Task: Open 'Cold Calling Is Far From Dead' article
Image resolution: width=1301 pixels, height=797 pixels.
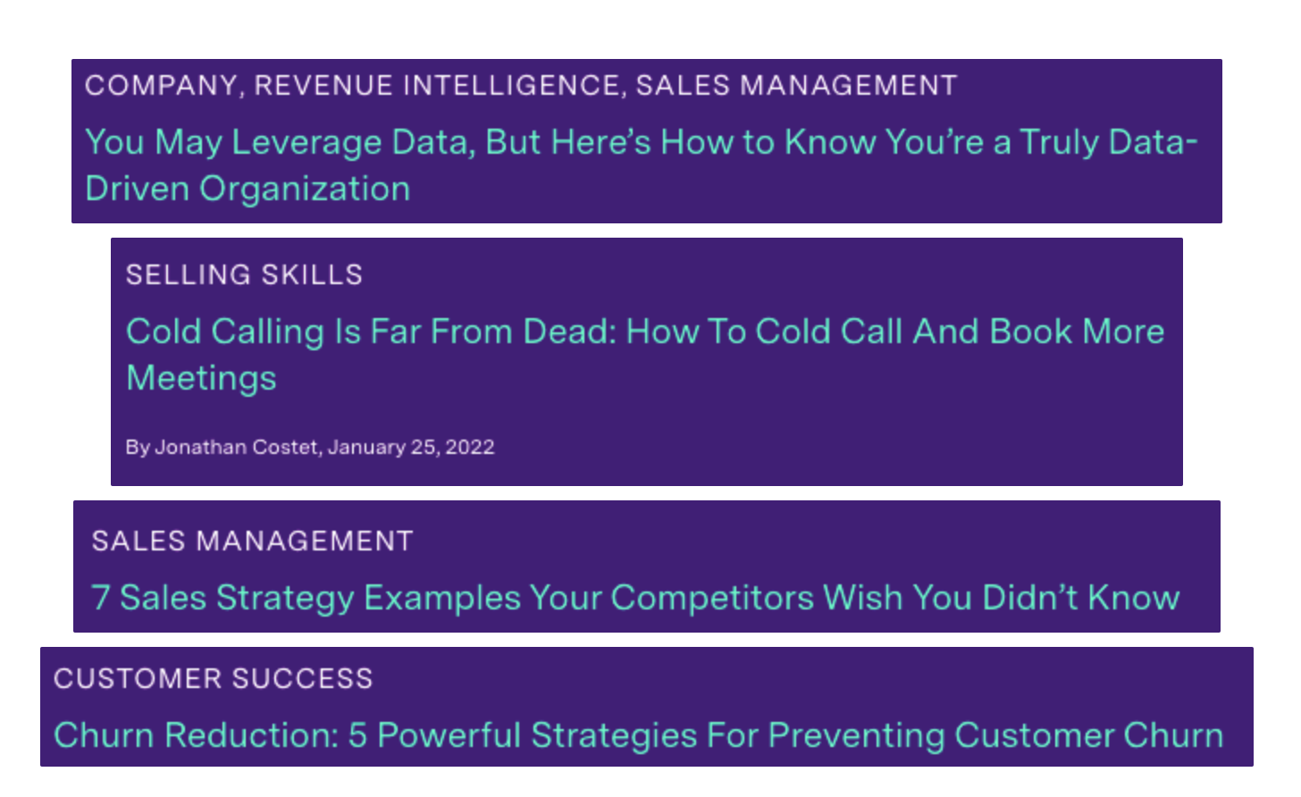Action: click(x=644, y=332)
